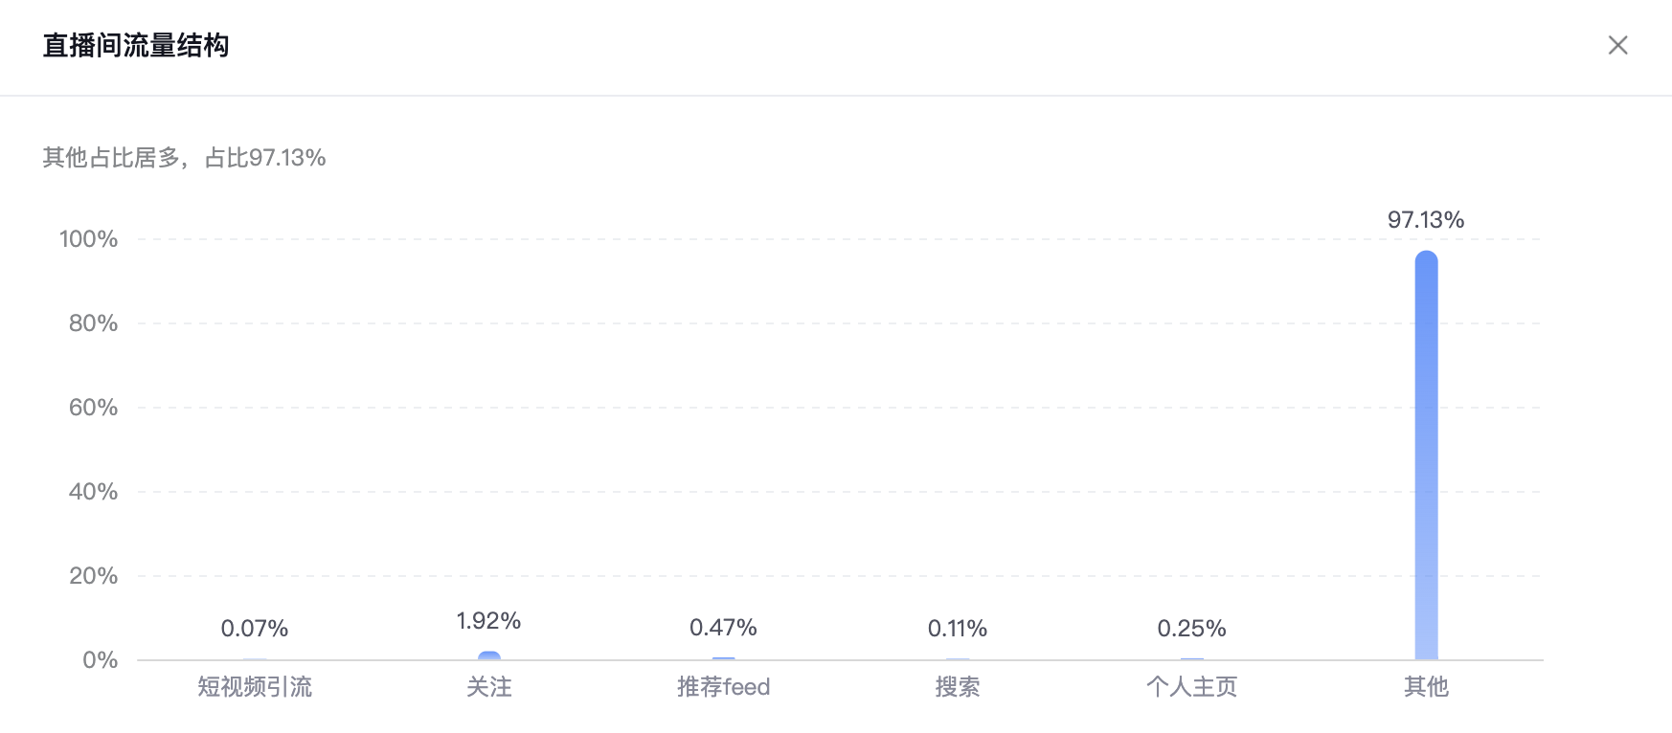
Task: Click the 直播间流量结构 title
Action: tap(136, 46)
